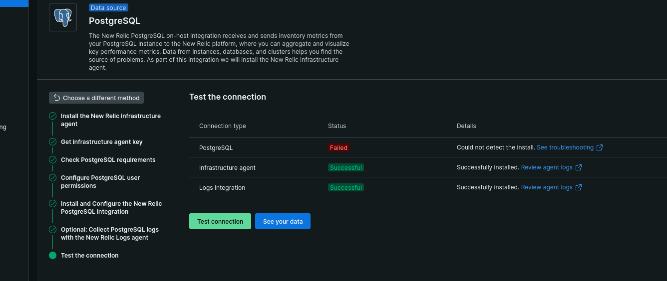Go to Configure PostgreSQL user permissions step
This screenshot has width=667, height=281.
(x=100, y=182)
